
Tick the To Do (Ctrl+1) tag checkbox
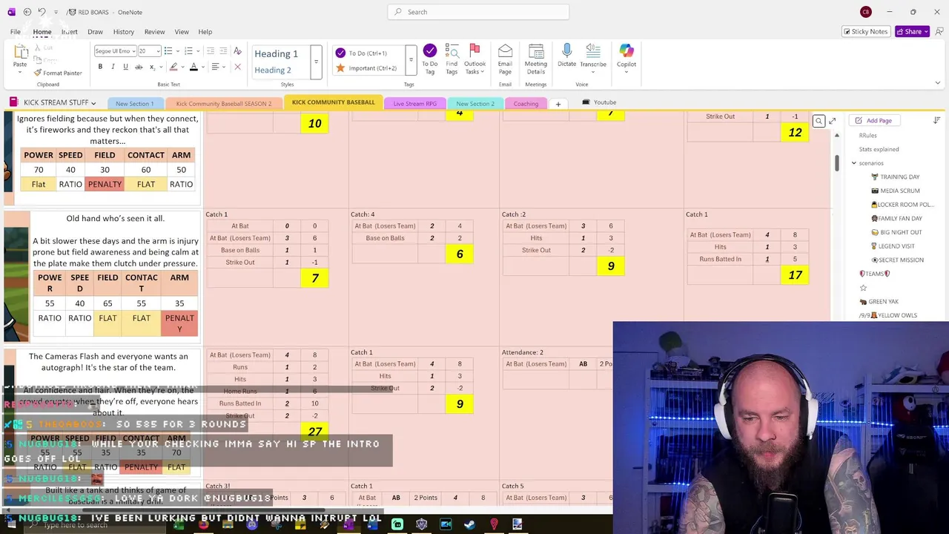point(340,53)
